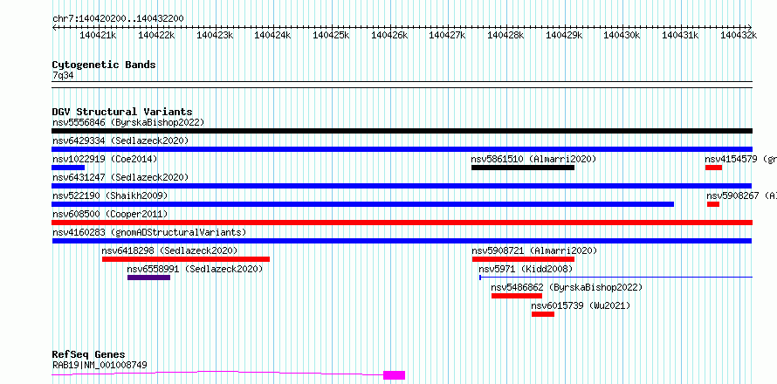
Task: Open the nsv1022919 (Coe2014) label
Action: (x=105, y=159)
